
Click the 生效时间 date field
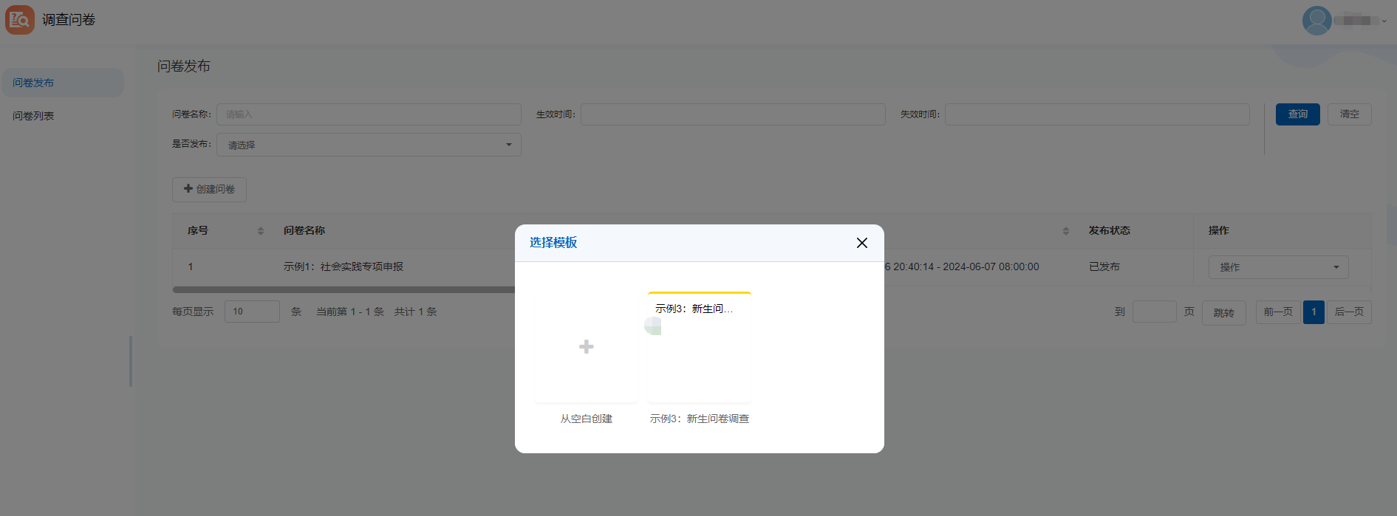pos(733,114)
